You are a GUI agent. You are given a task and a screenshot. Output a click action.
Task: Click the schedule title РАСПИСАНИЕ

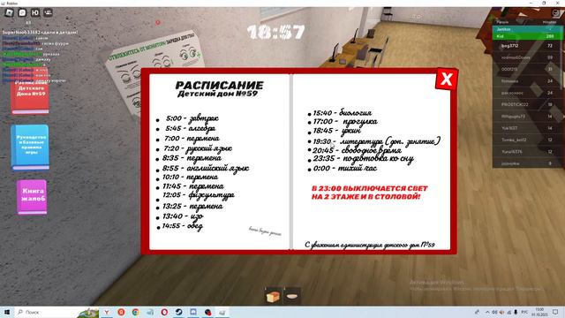[x=219, y=86]
